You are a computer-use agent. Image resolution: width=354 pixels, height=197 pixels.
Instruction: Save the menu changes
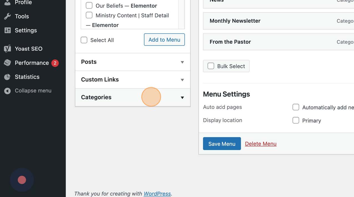[222, 144]
